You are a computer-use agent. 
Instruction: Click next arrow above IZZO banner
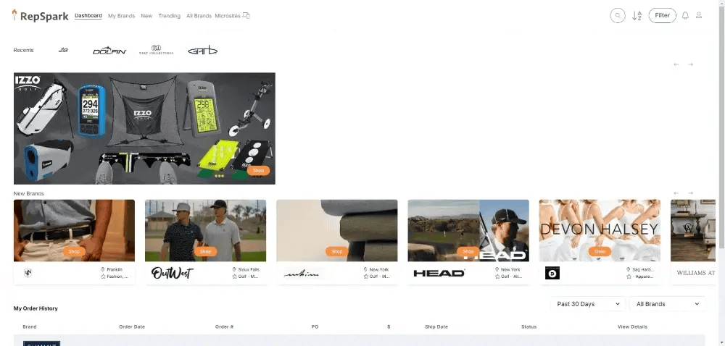690,64
